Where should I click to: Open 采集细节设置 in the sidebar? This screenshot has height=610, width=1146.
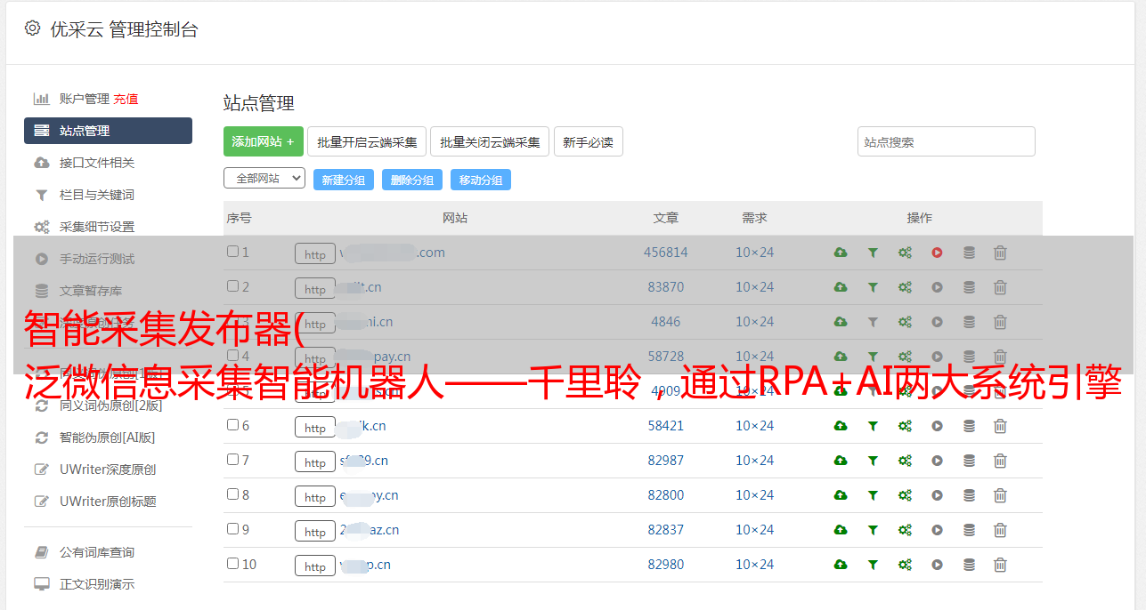point(97,227)
